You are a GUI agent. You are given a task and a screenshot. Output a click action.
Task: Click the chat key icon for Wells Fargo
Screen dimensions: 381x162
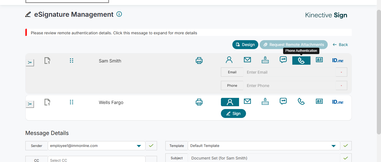(283, 101)
